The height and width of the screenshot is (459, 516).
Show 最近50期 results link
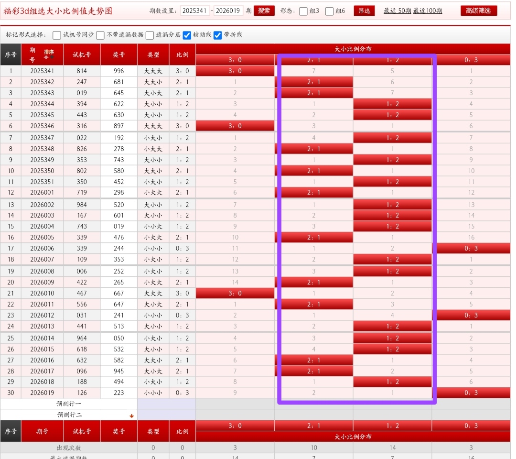[x=397, y=11]
